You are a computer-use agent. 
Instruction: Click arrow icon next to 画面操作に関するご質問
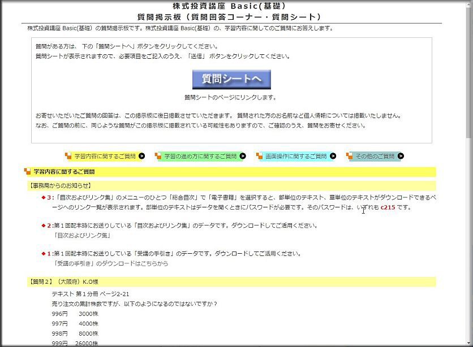[x=333, y=156]
